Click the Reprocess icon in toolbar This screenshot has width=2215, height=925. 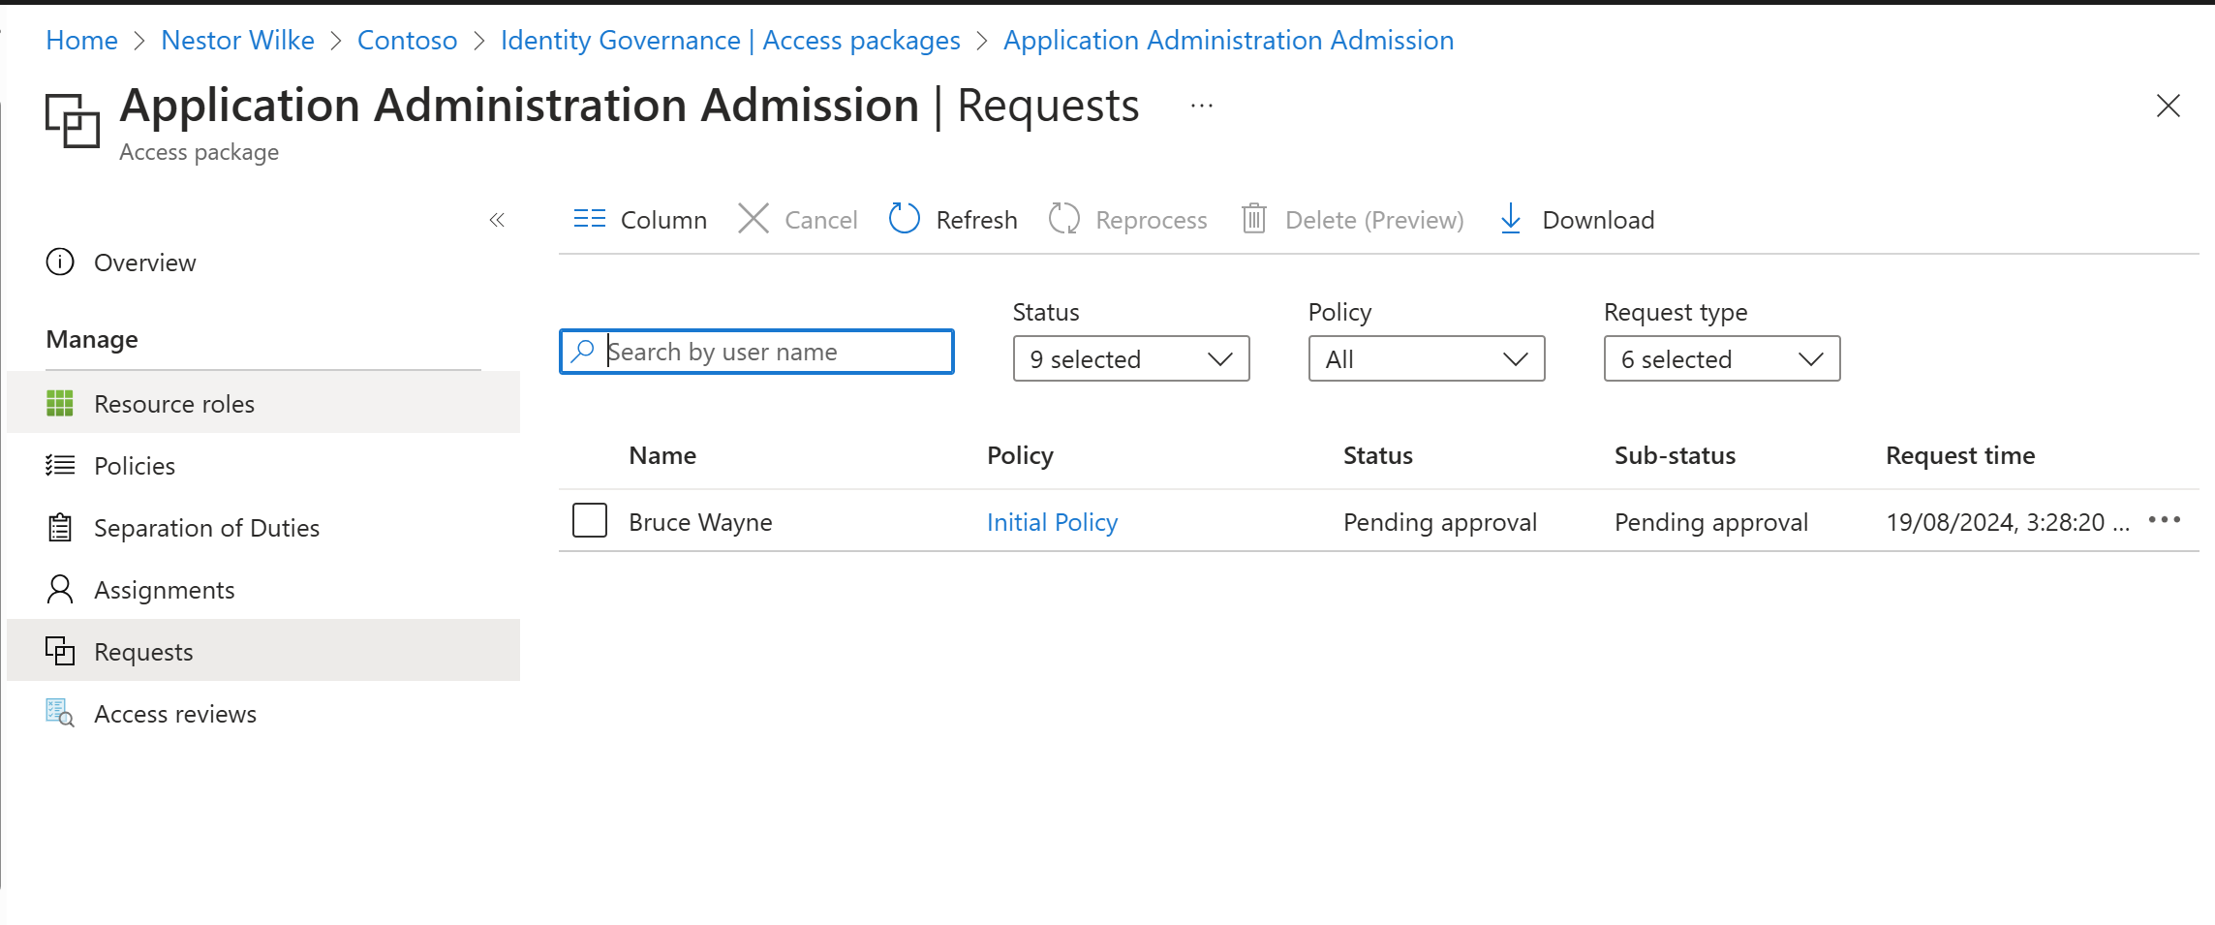tap(1063, 219)
